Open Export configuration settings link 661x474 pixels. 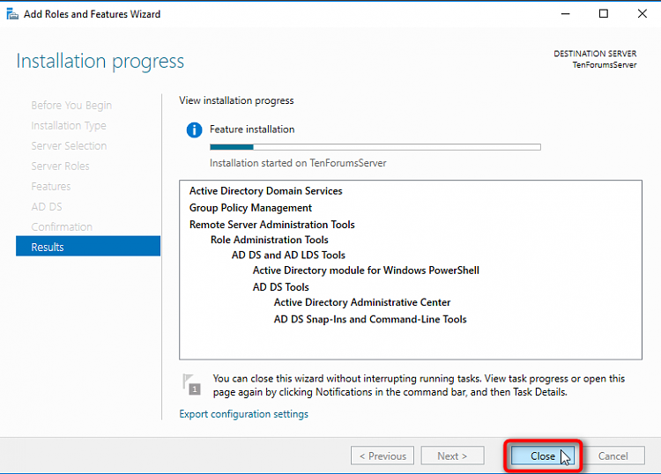pos(243,414)
